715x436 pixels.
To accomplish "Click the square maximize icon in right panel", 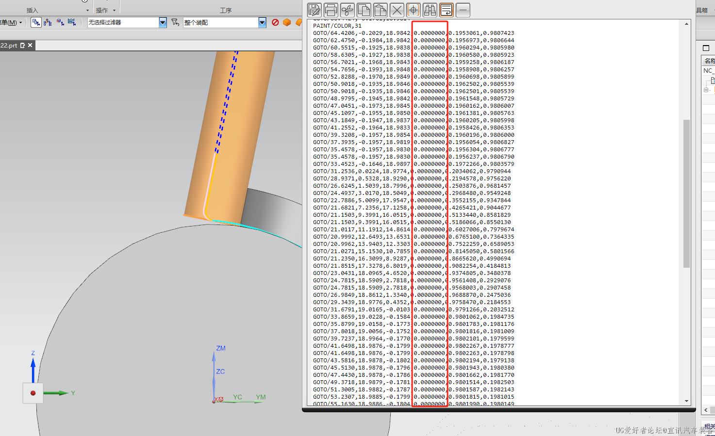I will point(706,48).
